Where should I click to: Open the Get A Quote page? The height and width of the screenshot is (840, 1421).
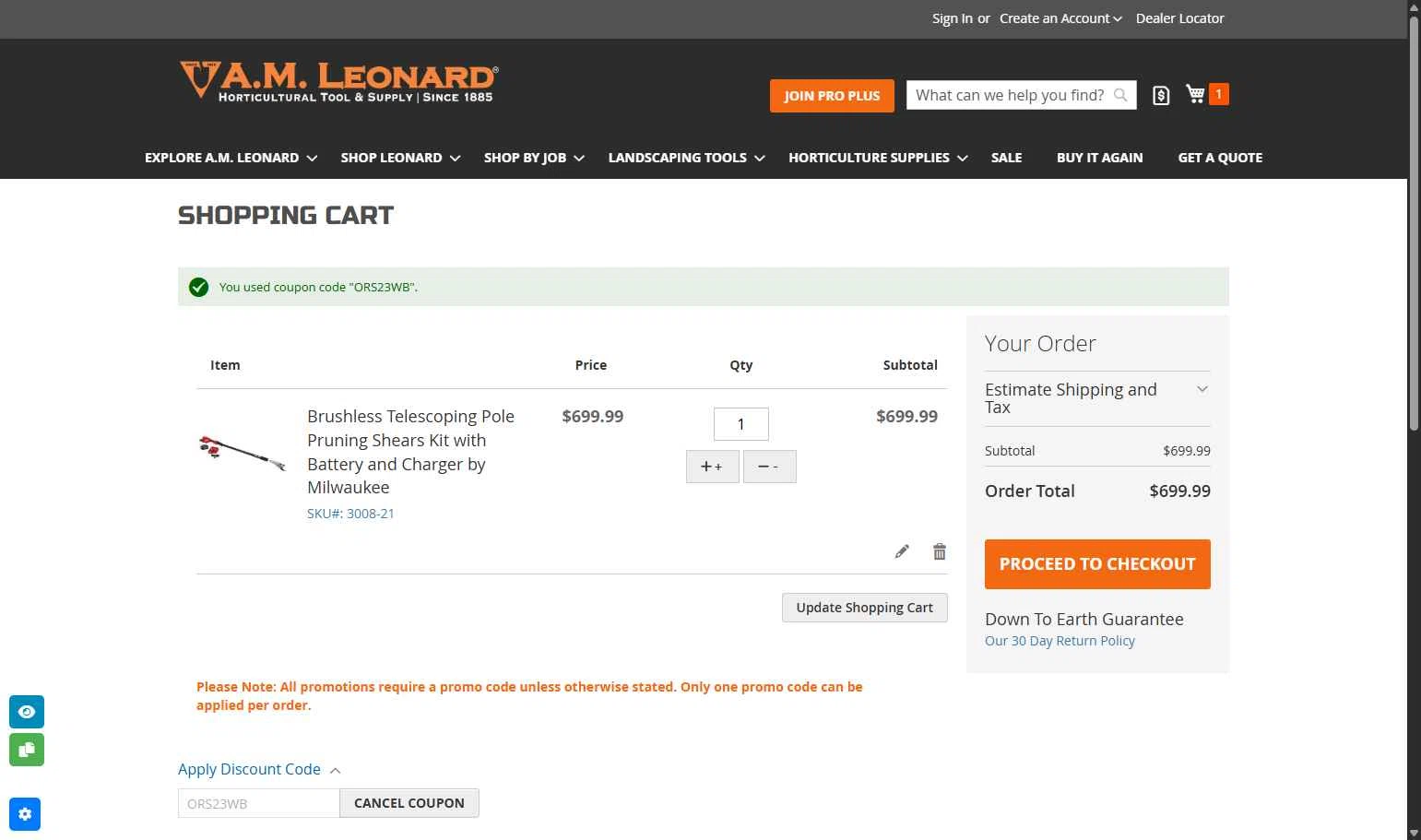(x=1220, y=158)
